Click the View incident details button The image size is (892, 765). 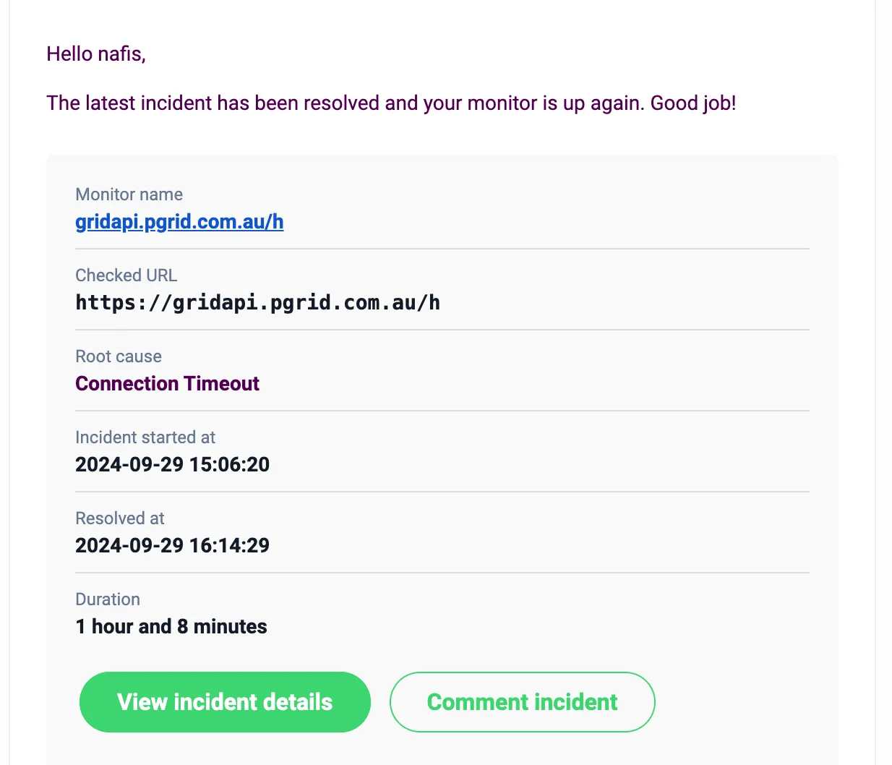coord(225,702)
